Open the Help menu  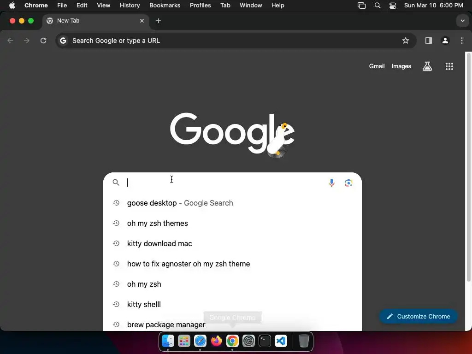click(277, 6)
